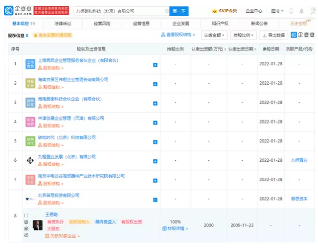Expand the 碳构时代 row plus icon
Image resolution: width=318 pixels, height=248 pixels.
tap(155, 142)
